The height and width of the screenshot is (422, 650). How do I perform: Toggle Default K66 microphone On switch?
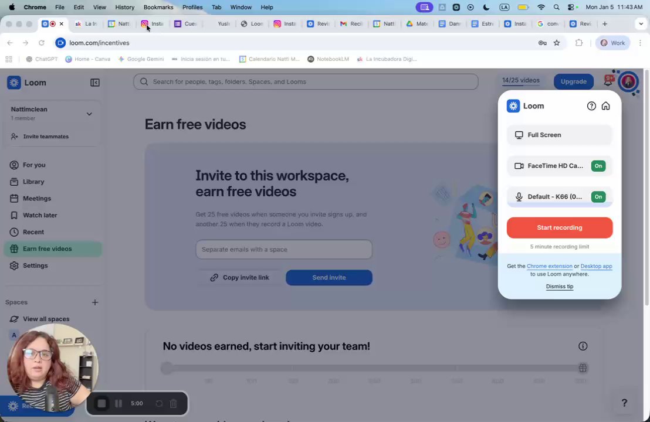click(598, 197)
